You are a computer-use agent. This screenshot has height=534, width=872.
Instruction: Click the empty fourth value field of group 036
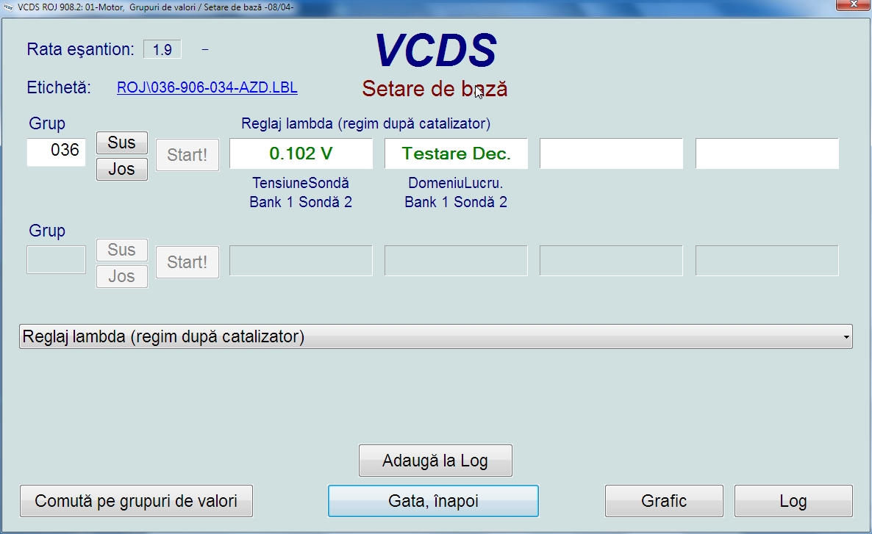click(x=767, y=154)
